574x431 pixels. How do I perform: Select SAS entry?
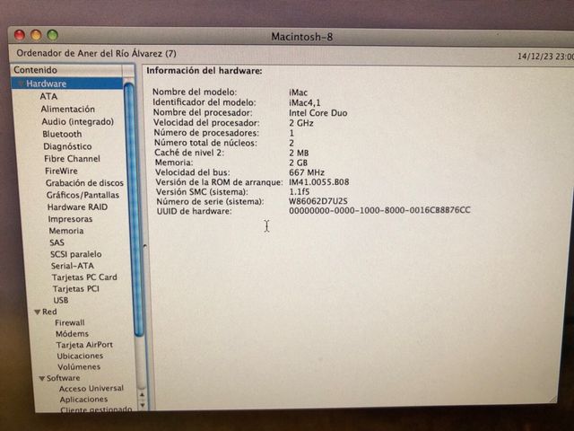click(x=57, y=242)
